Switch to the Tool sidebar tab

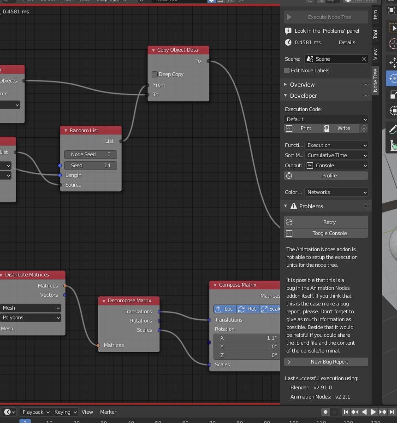pyautogui.click(x=376, y=34)
